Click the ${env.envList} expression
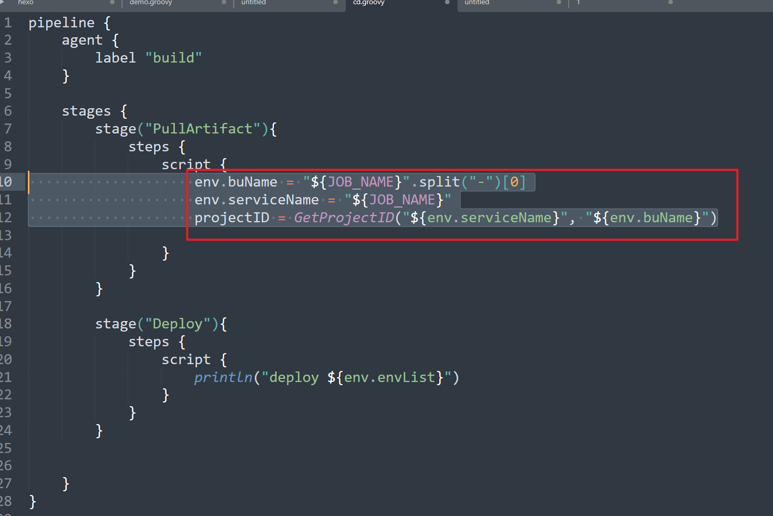 tap(385, 377)
